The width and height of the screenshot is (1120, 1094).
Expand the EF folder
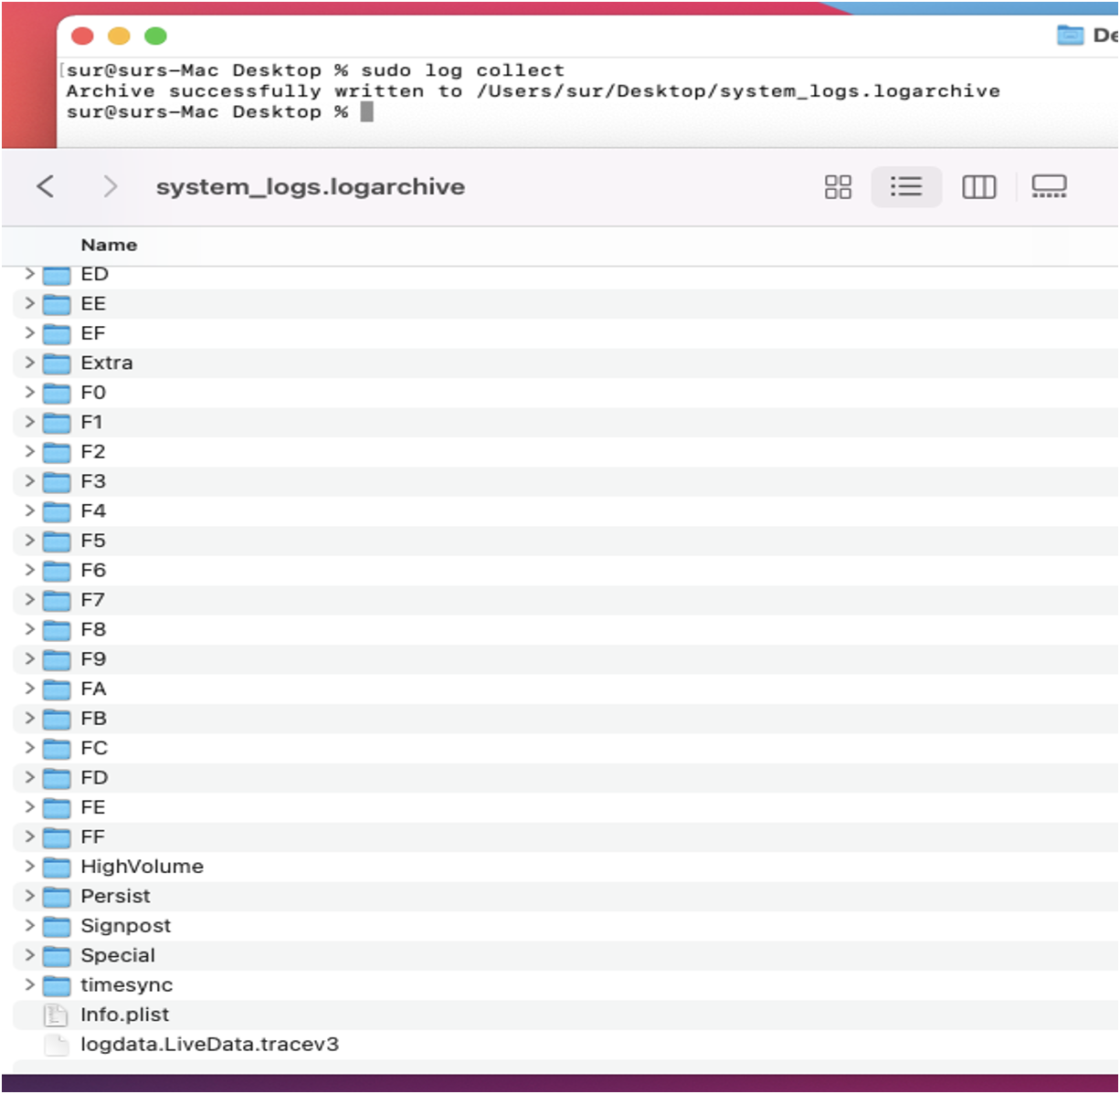(x=29, y=332)
